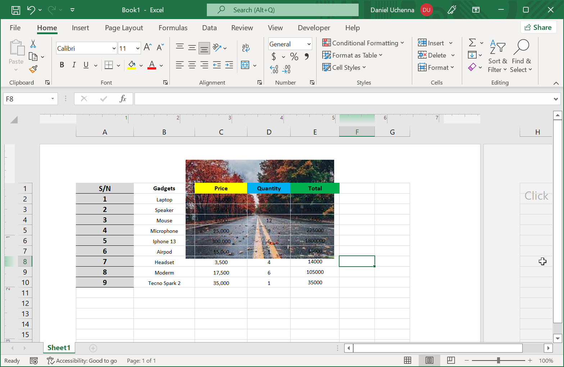This screenshot has height=367, width=564.
Task: Open the Page Layout ribbon tab
Action: (124, 28)
